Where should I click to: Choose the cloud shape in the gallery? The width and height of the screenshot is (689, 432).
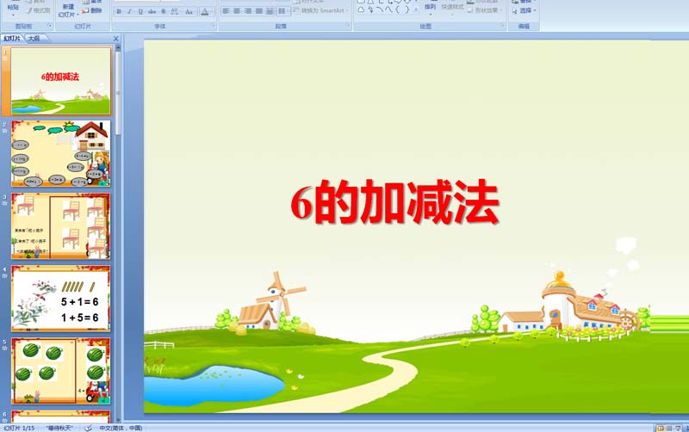(x=361, y=9)
